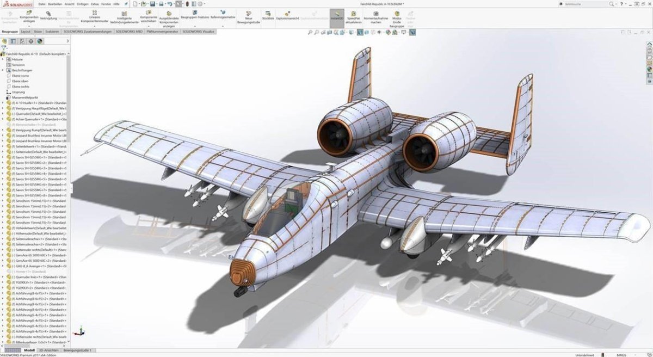Screen dimensions: 653x357
Task: Save the document with the floppy icon
Action: tap(153, 4)
